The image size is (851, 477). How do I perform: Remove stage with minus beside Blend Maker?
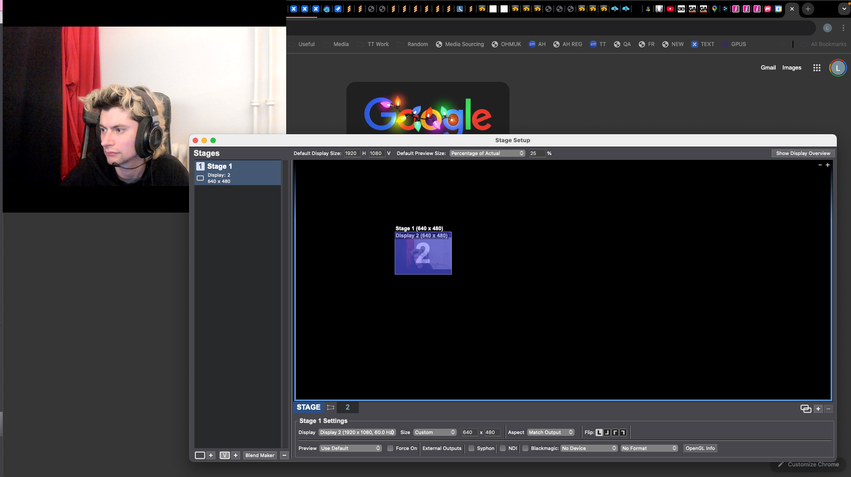pos(284,455)
